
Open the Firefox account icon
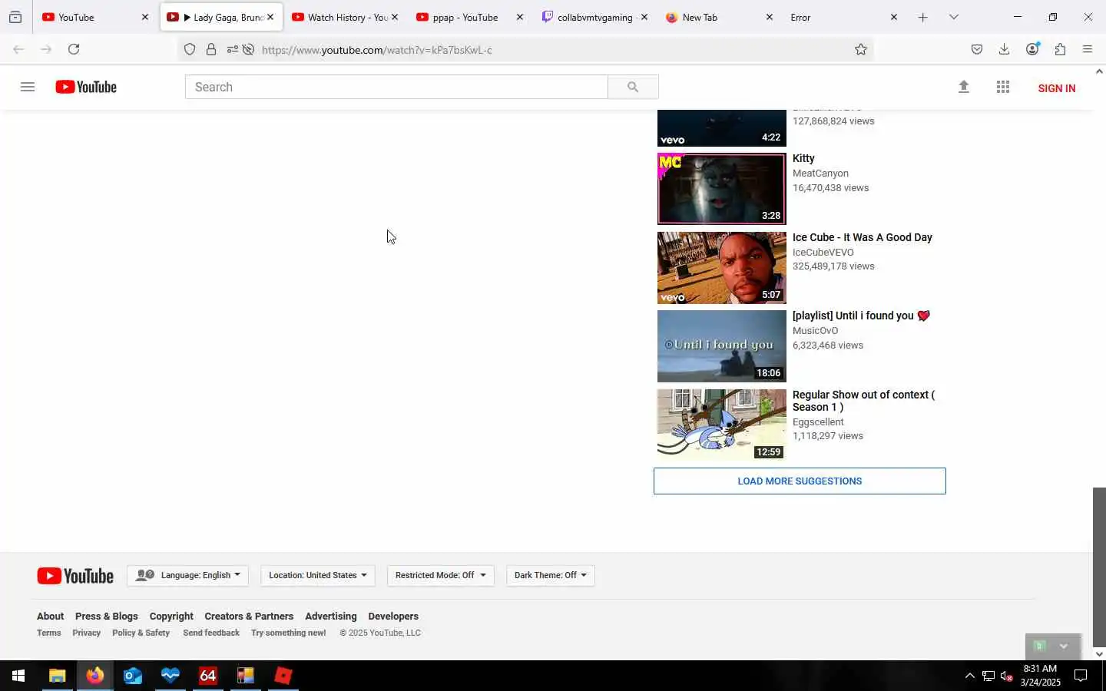tap(1032, 49)
